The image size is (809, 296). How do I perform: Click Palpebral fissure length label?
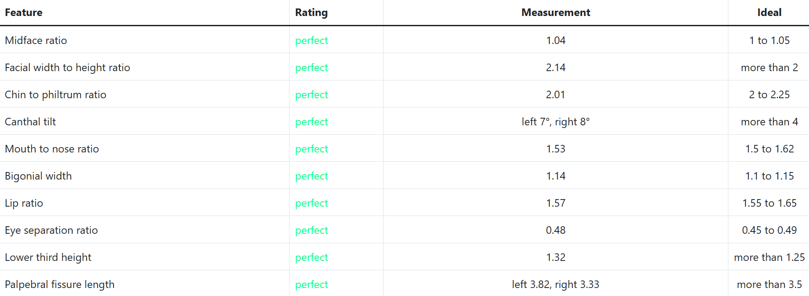(x=60, y=284)
